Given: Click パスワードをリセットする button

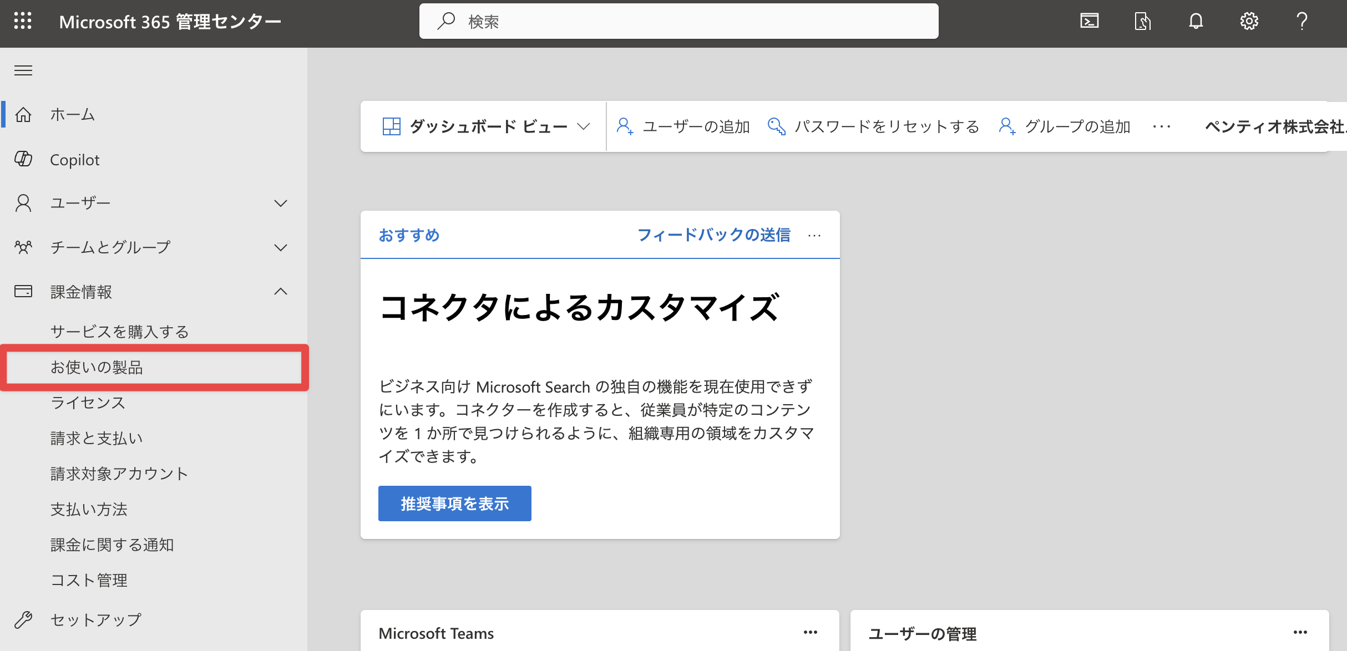Looking at the screenshot, I should click(x=874, y=126).
